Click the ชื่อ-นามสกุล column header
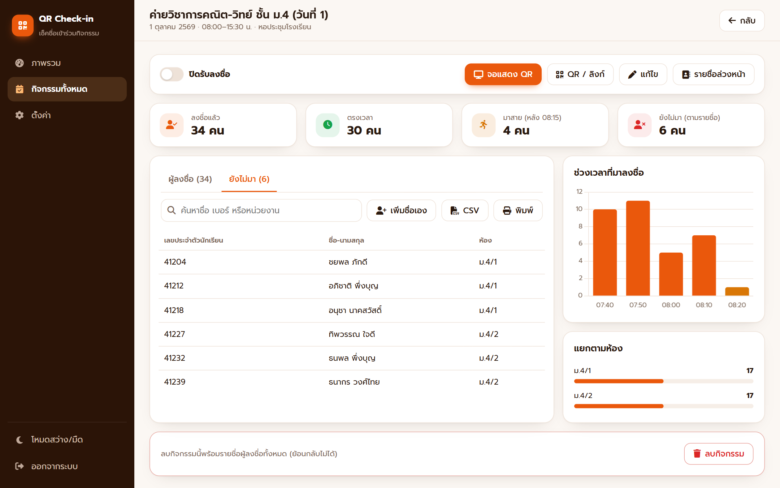This screenshot has width=780, height=488. click(x=346, y=240)
